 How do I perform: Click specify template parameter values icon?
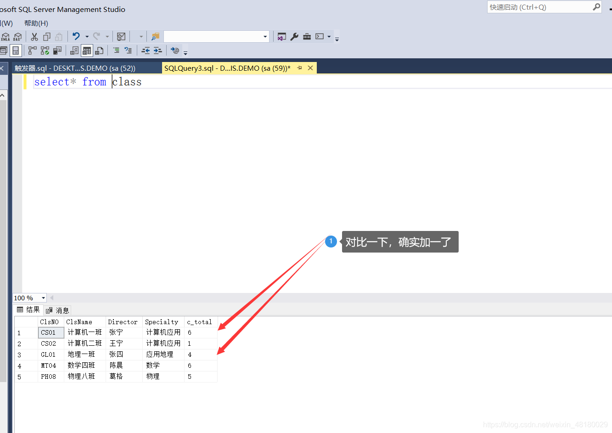tap(175, 51)
